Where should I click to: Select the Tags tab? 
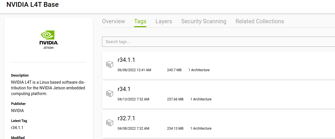pos(140,21)
